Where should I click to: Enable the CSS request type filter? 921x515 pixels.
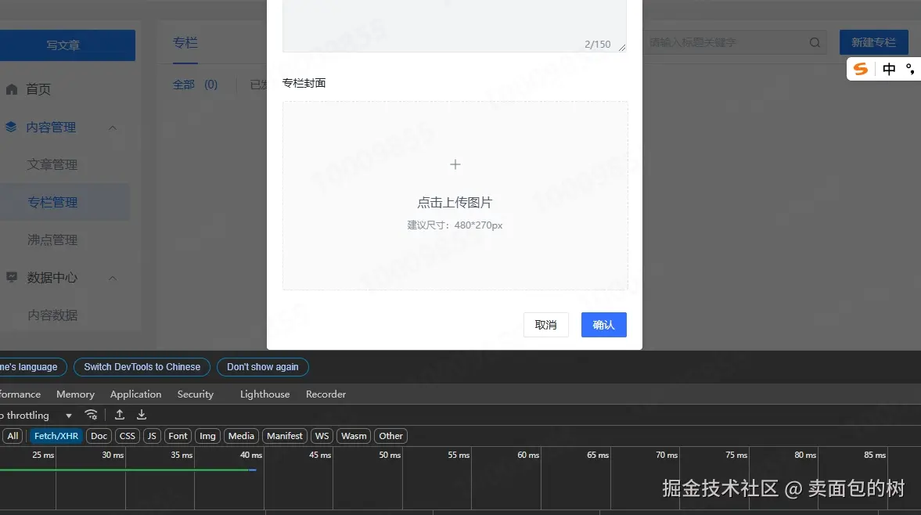128,436
